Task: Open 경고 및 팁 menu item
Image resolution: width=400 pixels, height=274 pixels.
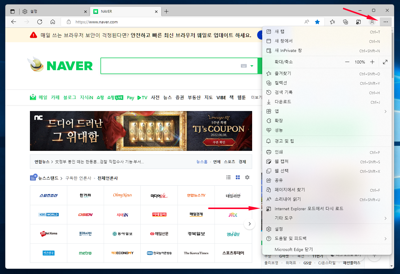Action: click(327, 141)
